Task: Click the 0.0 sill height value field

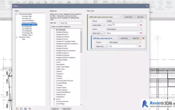Action: tap(123, 46)
